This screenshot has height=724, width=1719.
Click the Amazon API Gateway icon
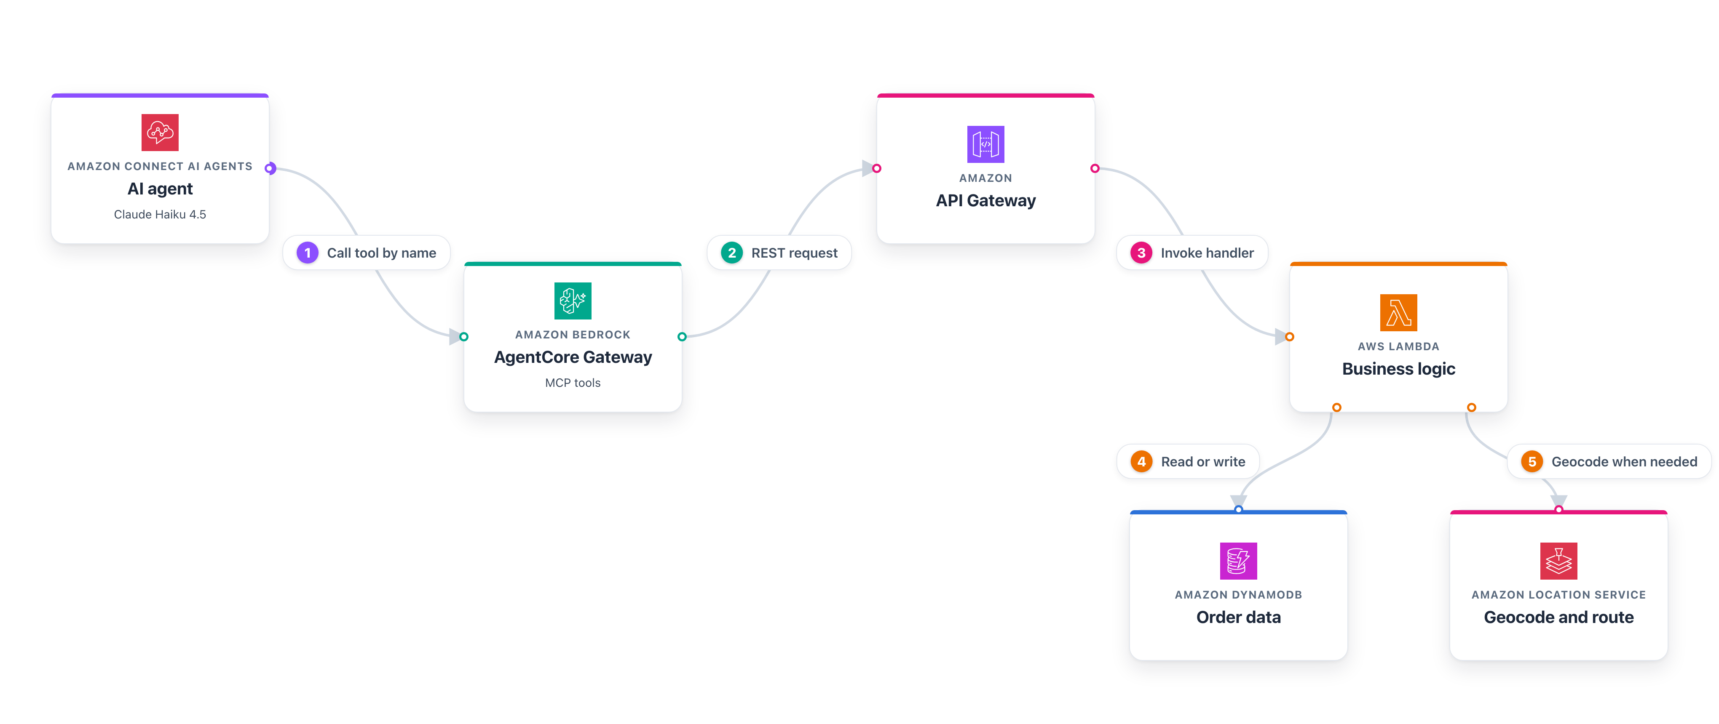pyautogui.click(x=985, y=144)
